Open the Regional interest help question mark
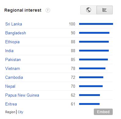This screenshot has width=121, height=119. point(48,10)
